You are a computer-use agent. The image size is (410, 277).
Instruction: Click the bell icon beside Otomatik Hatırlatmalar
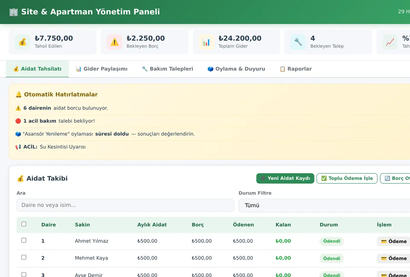click(x=18, y=95)
